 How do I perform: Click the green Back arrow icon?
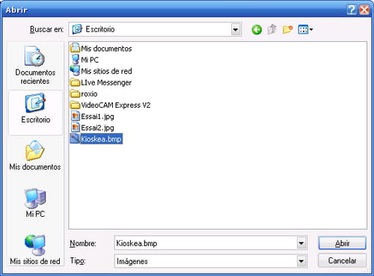257,30
